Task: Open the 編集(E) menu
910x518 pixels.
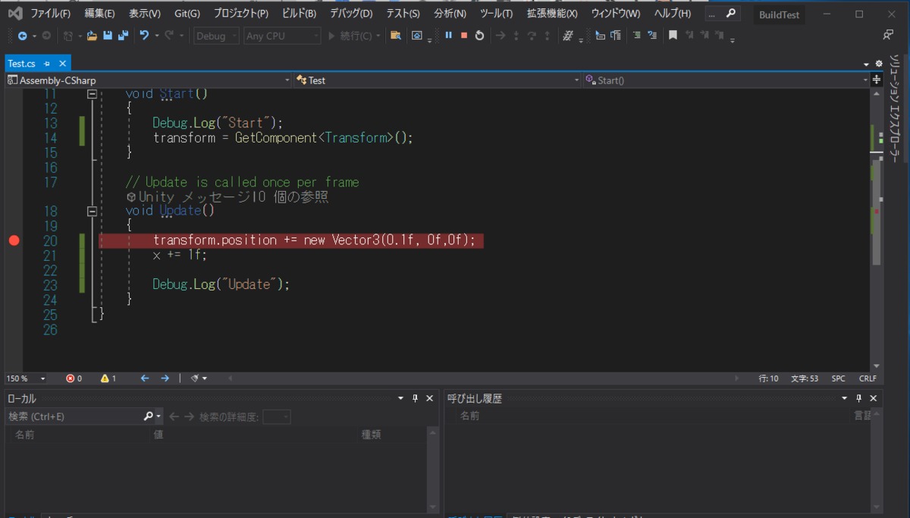Action: click(100, 14)
